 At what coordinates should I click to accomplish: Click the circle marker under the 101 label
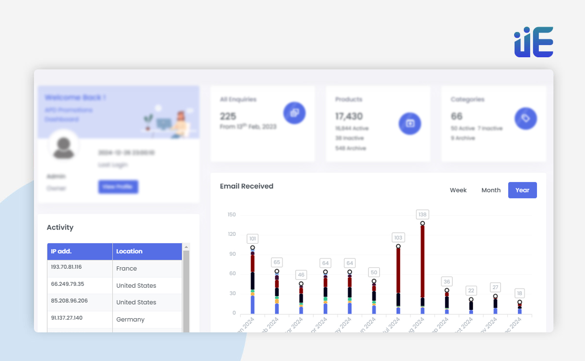coord(252,248)
